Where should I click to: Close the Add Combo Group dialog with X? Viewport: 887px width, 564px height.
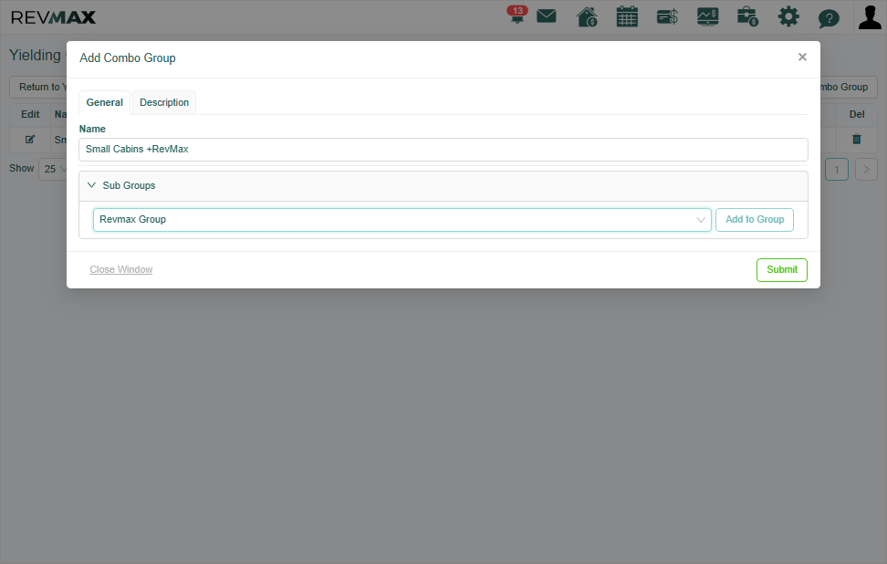click(802, 57)
